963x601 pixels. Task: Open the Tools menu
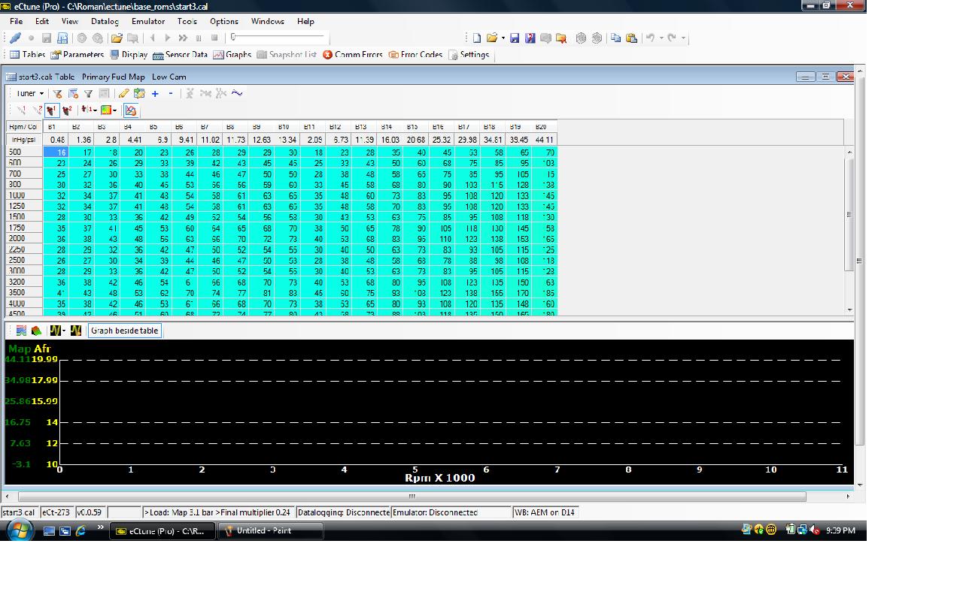click(x=187, y=21)
